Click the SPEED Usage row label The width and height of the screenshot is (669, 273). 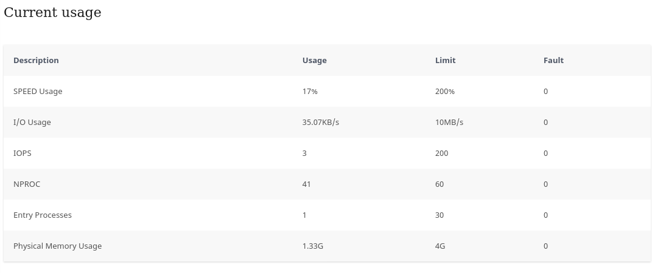38,92
